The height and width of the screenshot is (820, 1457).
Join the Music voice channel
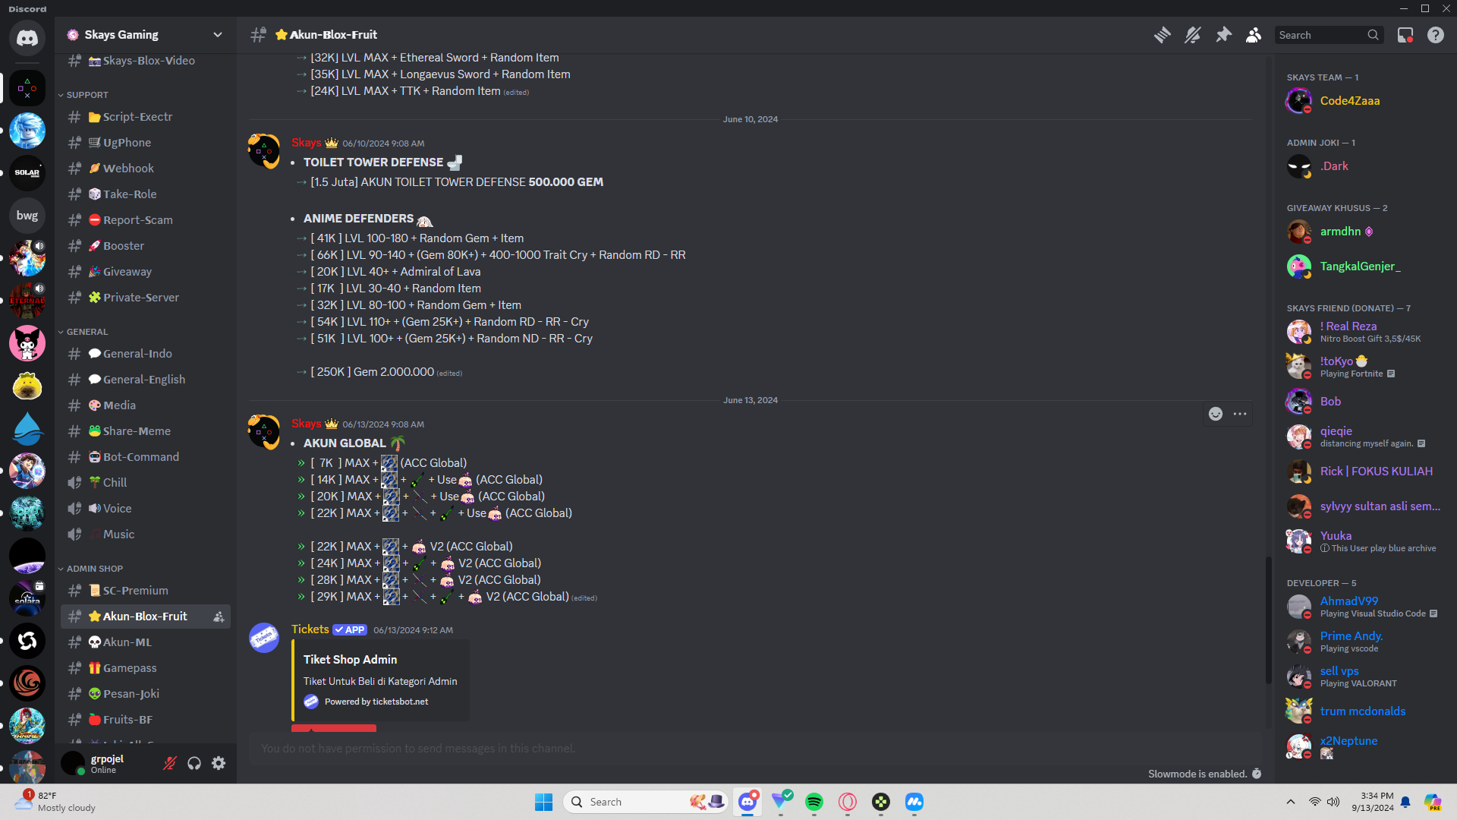pyautogui.click(x=146, y=535)
